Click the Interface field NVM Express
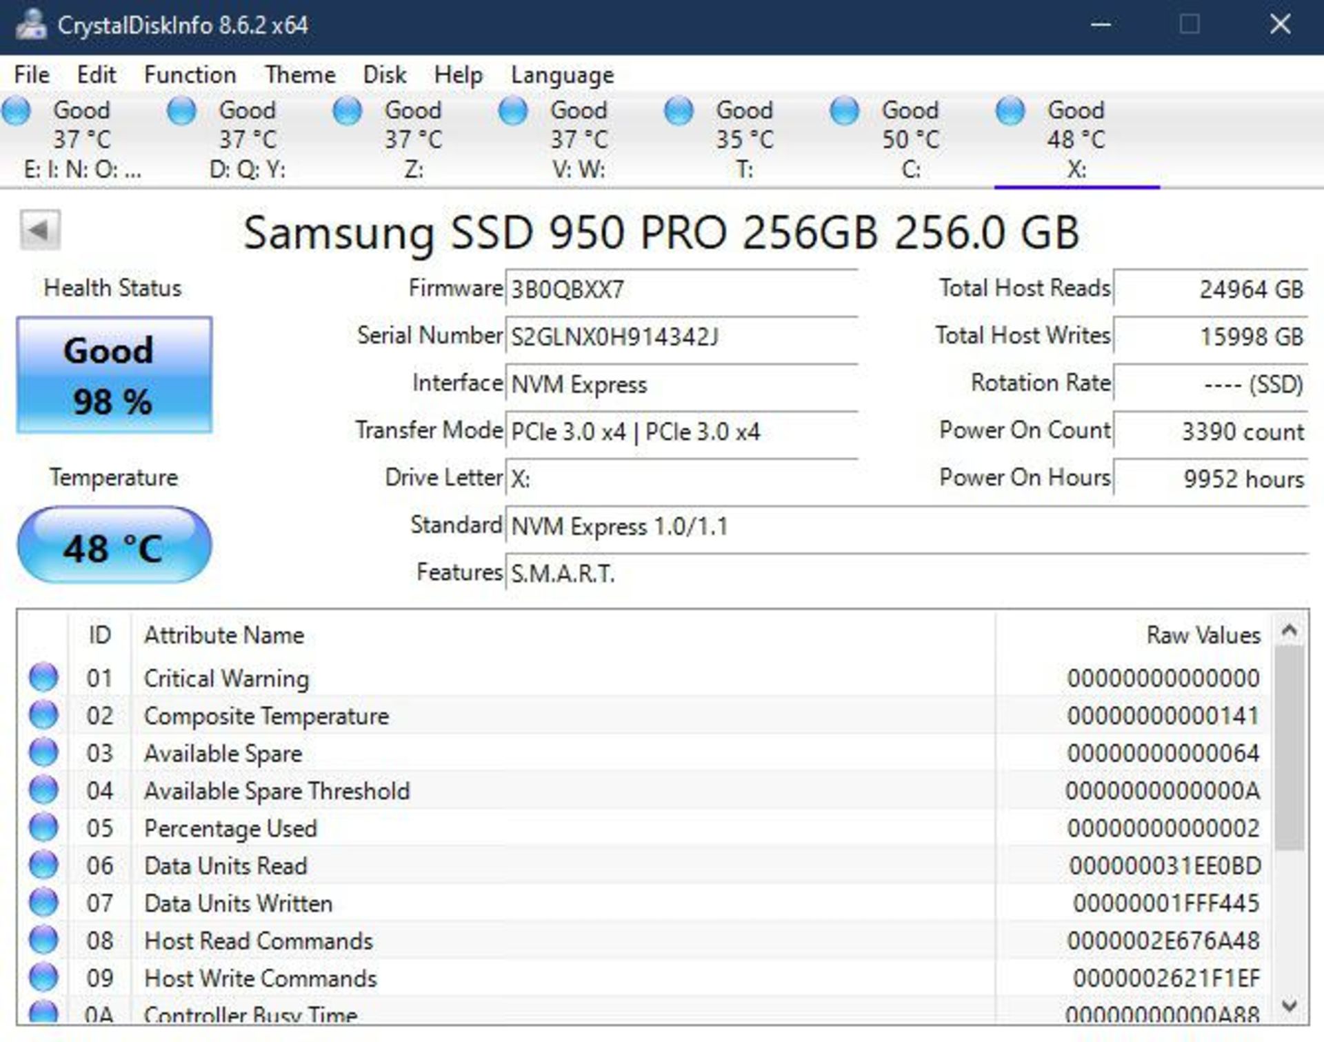Viewport: 1324px width, 1042px height. (x=681, y=383)
